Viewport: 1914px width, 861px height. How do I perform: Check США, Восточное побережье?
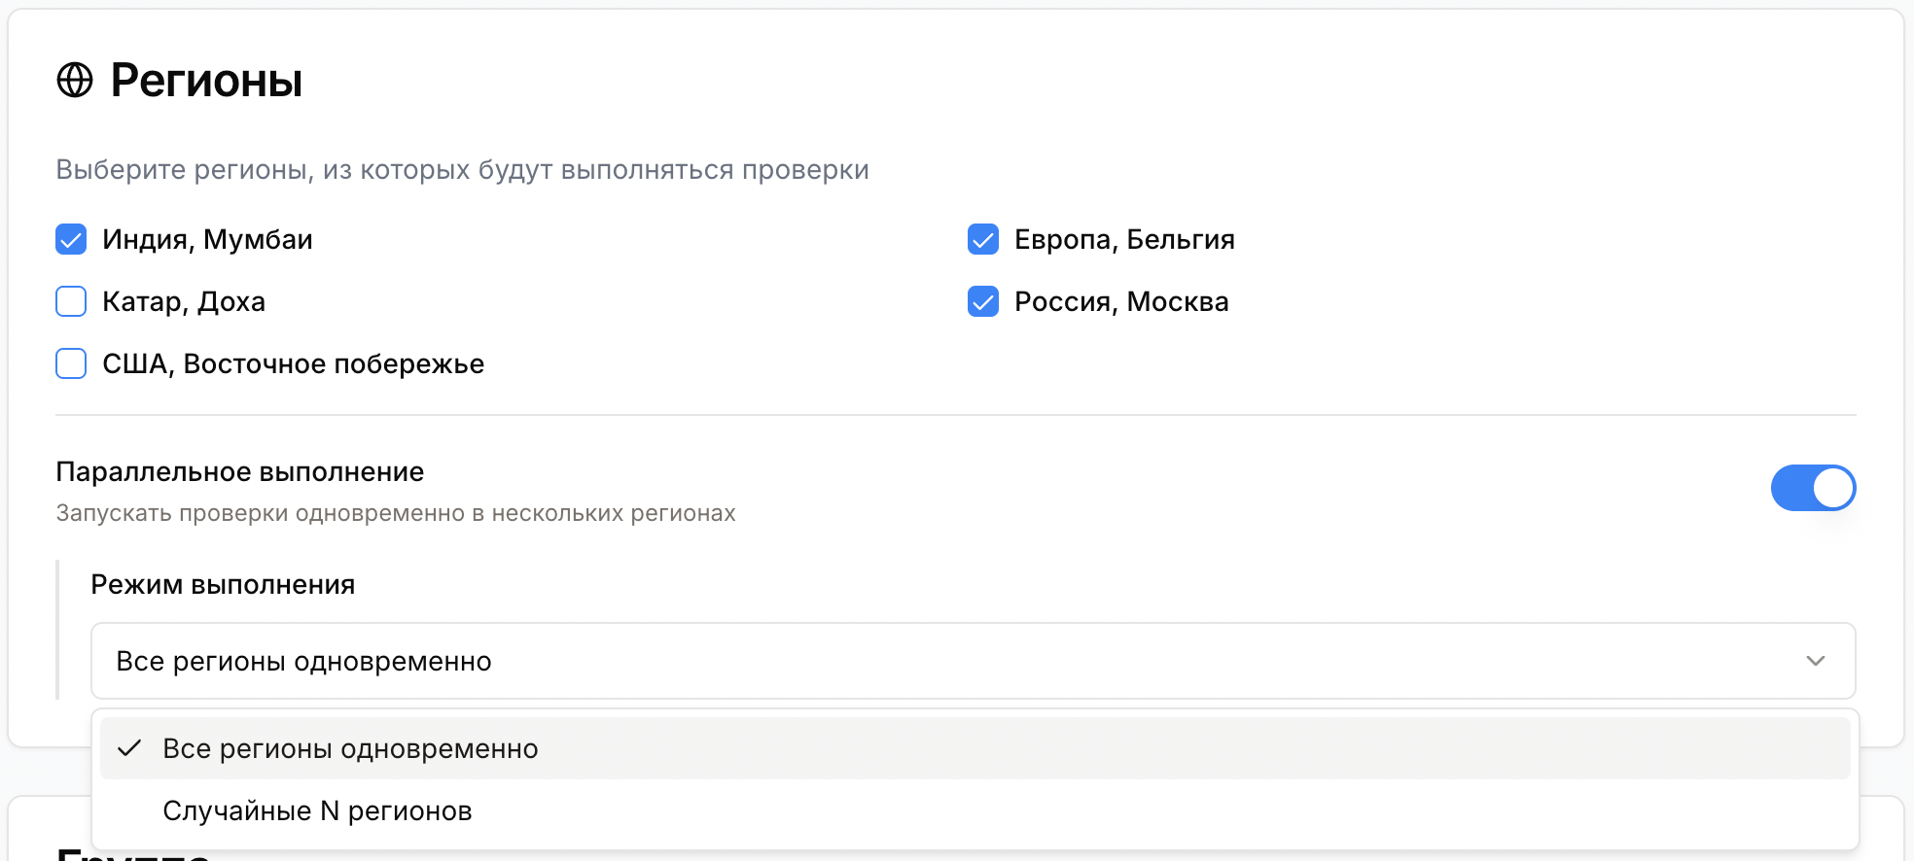click(x=71, y=363)
